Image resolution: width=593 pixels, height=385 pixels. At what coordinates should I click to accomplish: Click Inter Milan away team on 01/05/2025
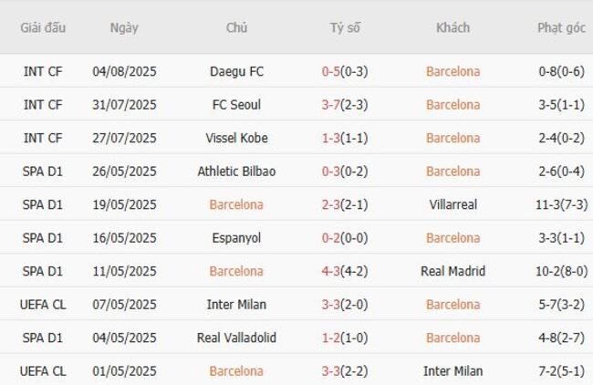coord(453,371)
